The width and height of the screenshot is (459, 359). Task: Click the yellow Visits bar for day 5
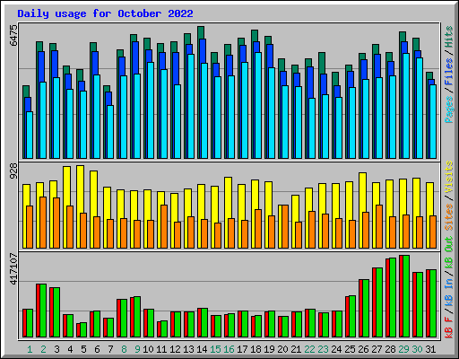[79, 206]
